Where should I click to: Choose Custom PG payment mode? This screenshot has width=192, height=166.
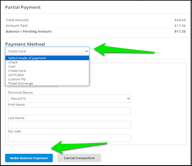coord(47,79)
